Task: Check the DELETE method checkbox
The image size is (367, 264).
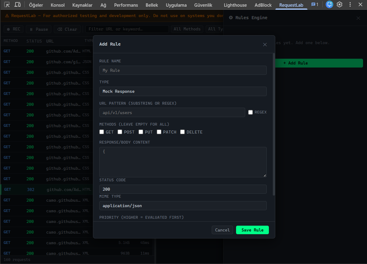Action: [x=183, y=132]
